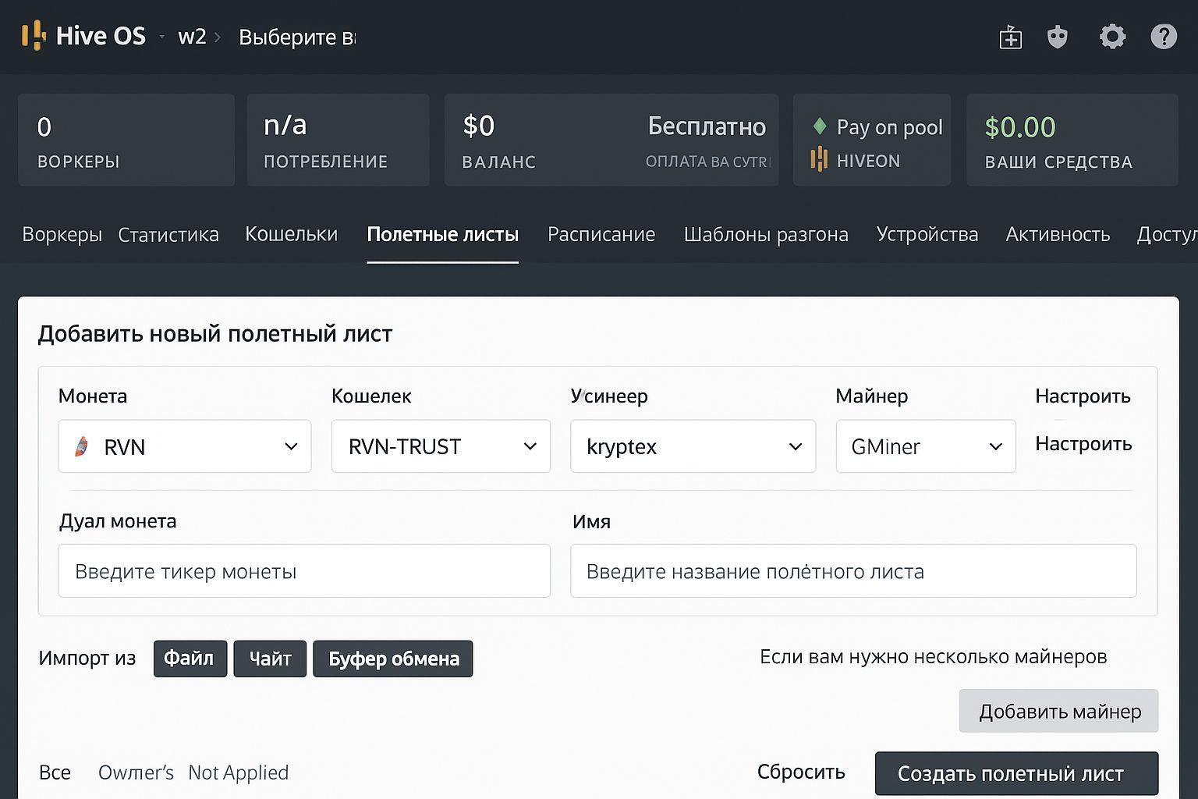1198x799 pixels.
Task: Click the HIVEON pool logo icon
Action: tap(818, 161)
